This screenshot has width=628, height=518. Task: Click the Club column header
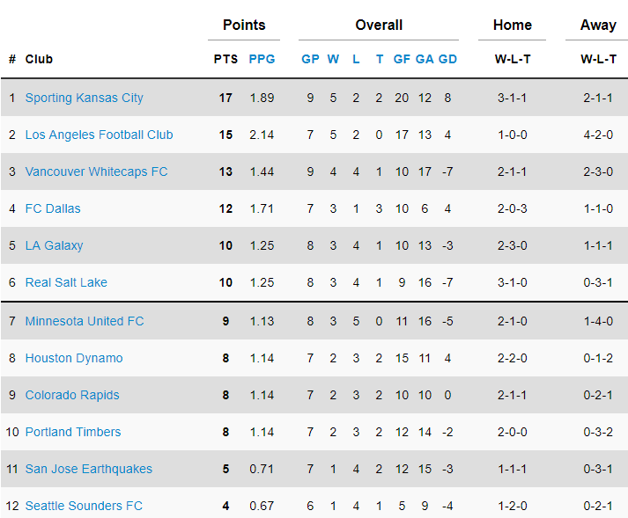[39, 59]
